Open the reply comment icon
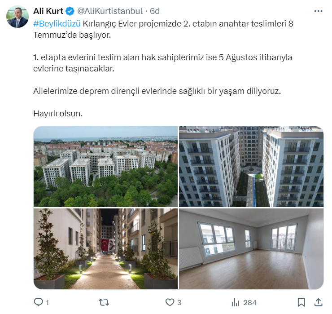Viewport: 332px width, 314px height. (38, 302)
